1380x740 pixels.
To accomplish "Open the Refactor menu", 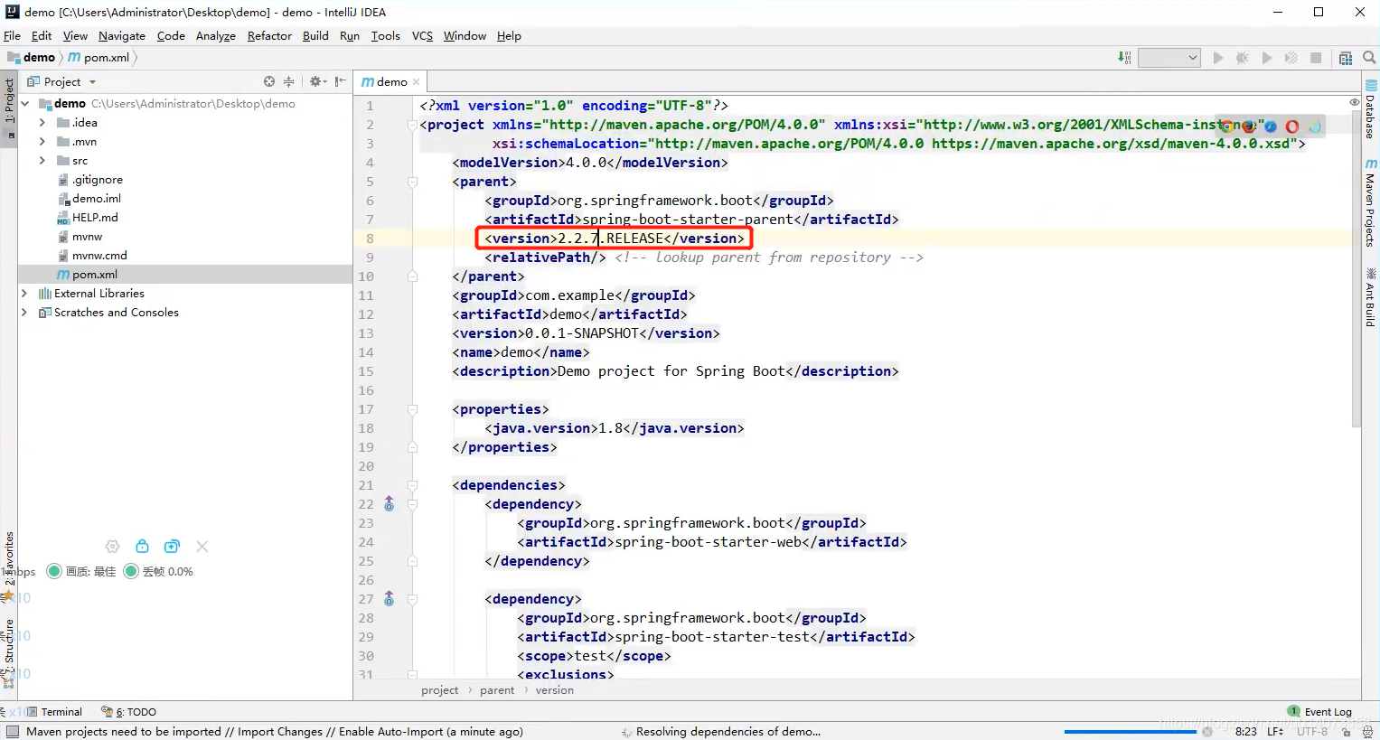I will coord(269,36).
